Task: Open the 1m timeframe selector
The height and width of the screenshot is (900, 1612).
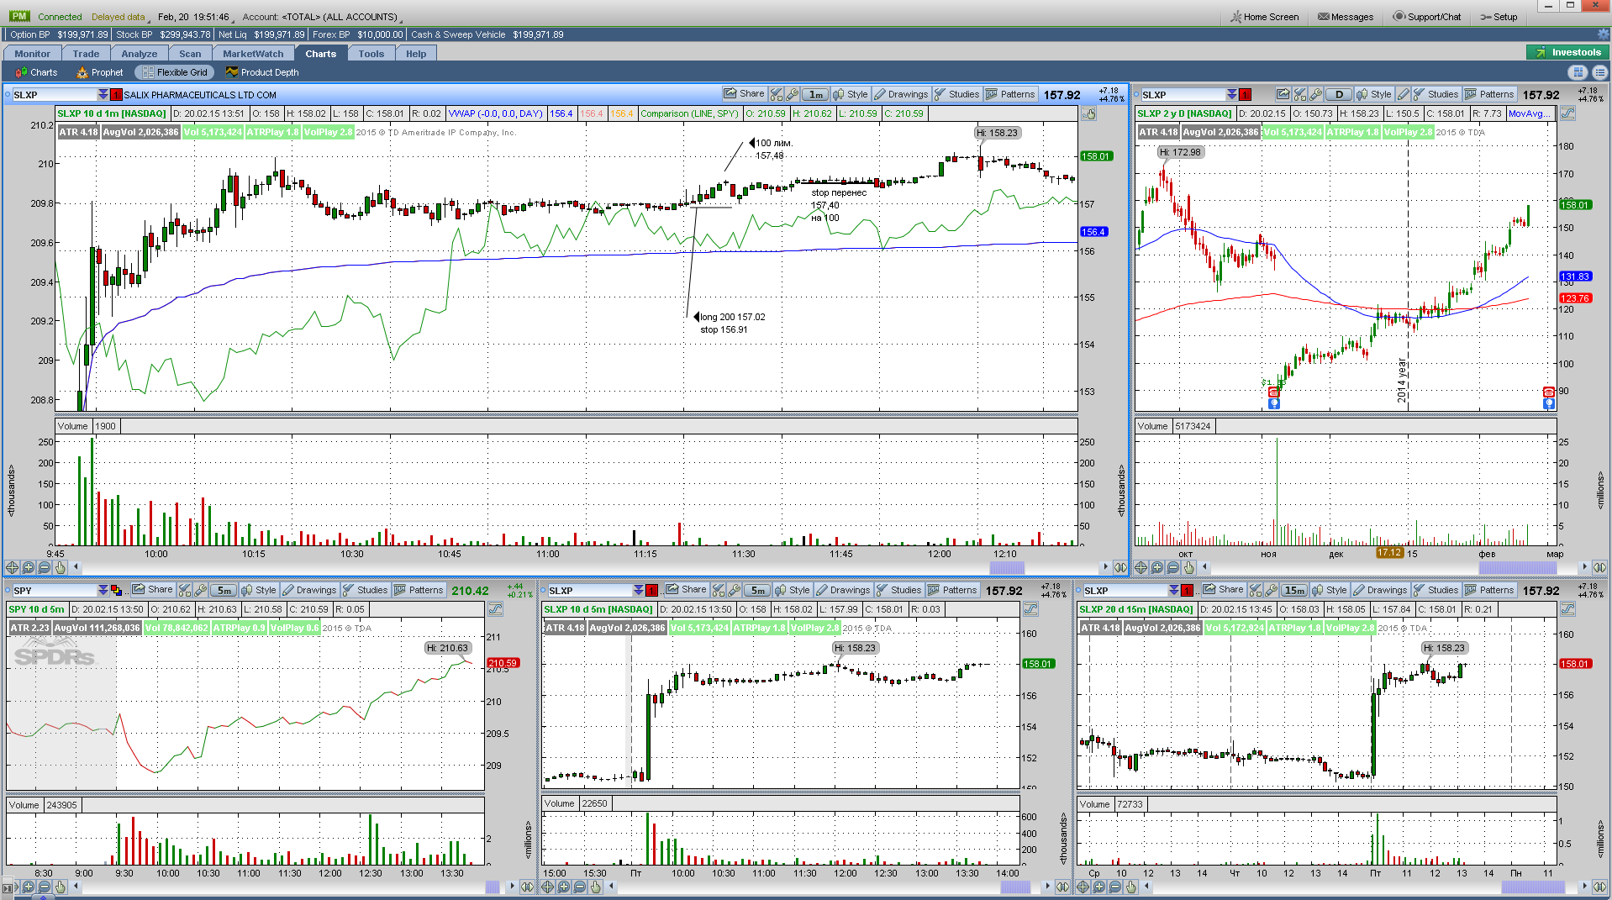Action: click(x=815, y=95)
